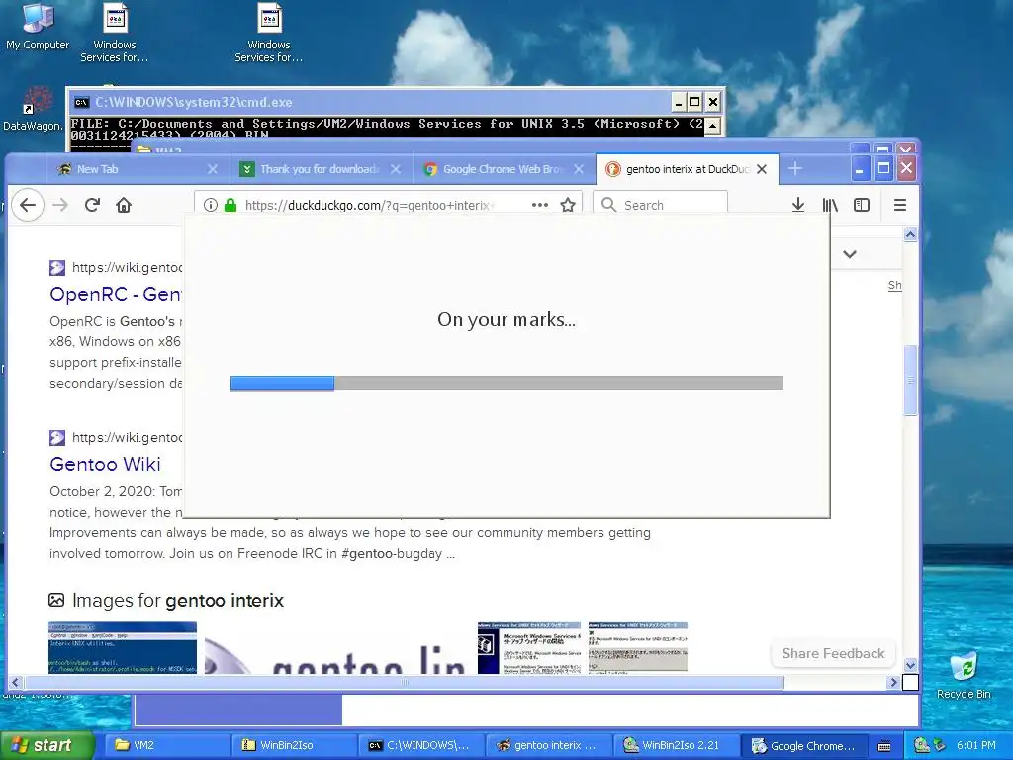Toggle the sidebar panel icon
The width and height of the screenshot is (1013, 760).
(x=862, y=205)
